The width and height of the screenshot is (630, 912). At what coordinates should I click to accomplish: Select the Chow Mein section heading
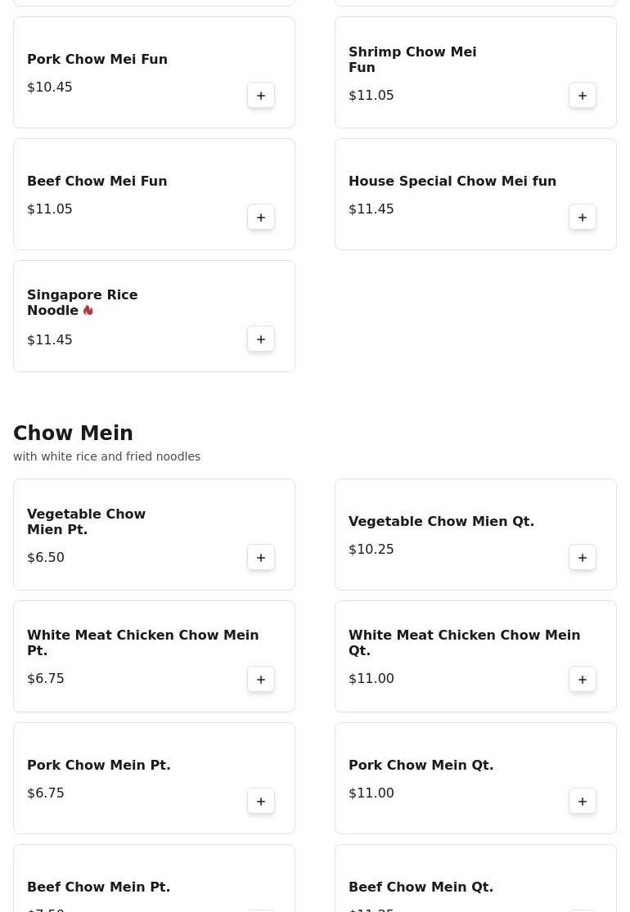(74, 433)
